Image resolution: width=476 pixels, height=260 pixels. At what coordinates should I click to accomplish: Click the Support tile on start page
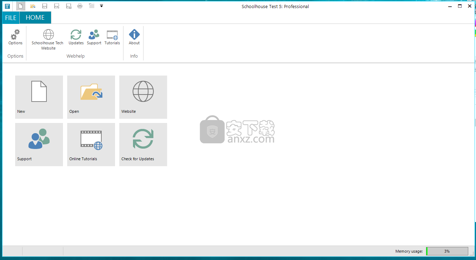39,144
